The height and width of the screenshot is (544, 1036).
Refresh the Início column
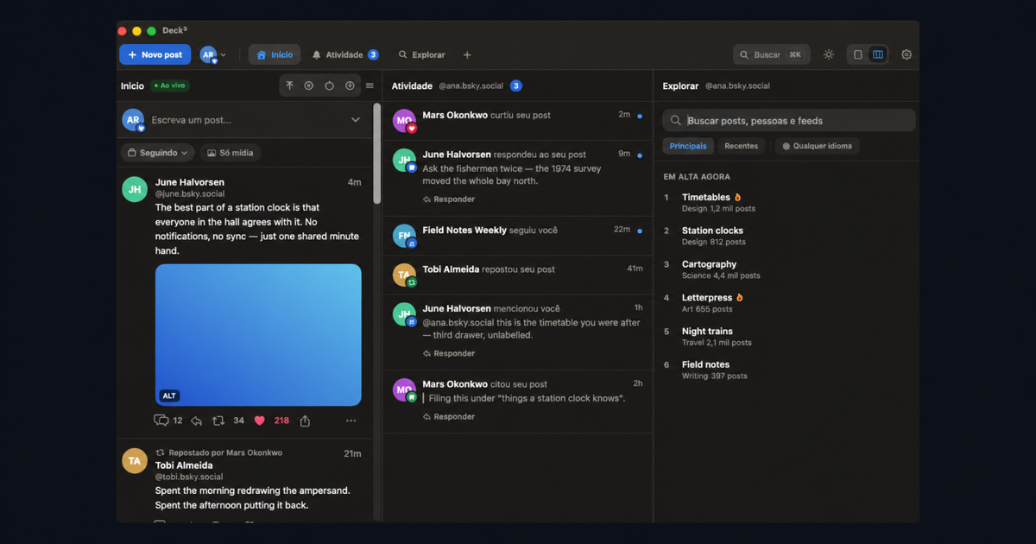[x=329, y=85]
